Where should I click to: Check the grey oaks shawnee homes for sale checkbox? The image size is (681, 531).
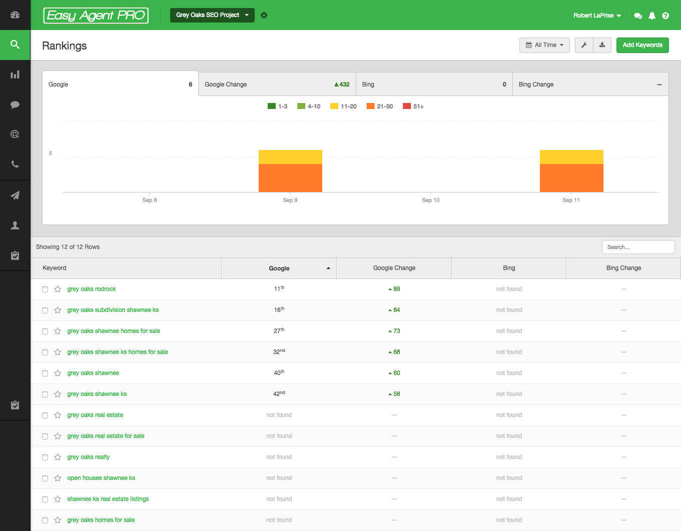45,331
